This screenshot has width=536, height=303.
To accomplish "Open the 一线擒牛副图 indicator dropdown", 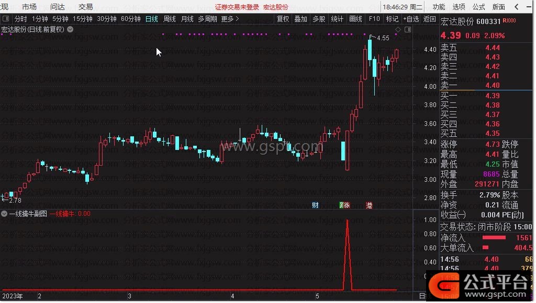I will 4,214.
